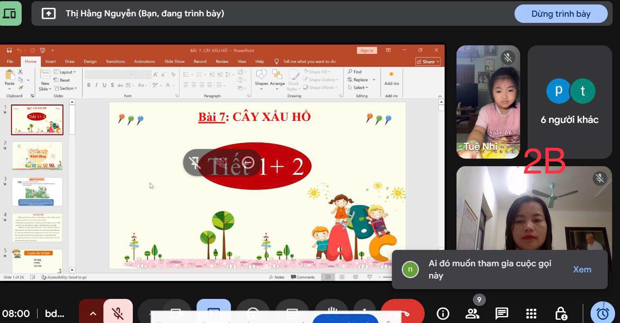Open host controls lock icon

(561, 313)
